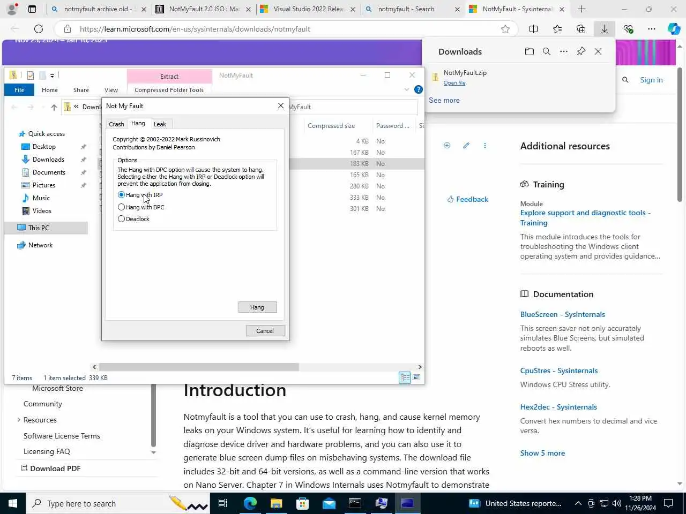
Task: Open the Home ribbon tab
Action: pos(50,90)
